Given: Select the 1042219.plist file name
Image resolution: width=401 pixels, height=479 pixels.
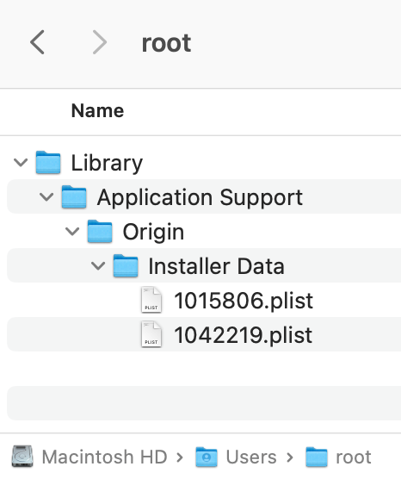Looking at the screenshot, I should tap(243, 335).
